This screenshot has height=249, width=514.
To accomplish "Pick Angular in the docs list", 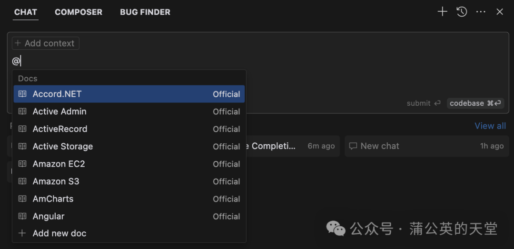I will 129,216.
